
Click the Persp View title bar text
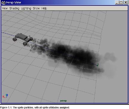[13, 2]
